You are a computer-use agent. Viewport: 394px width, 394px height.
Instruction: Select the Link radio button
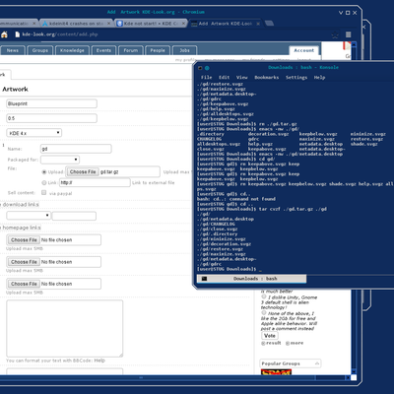pos(44,182)
